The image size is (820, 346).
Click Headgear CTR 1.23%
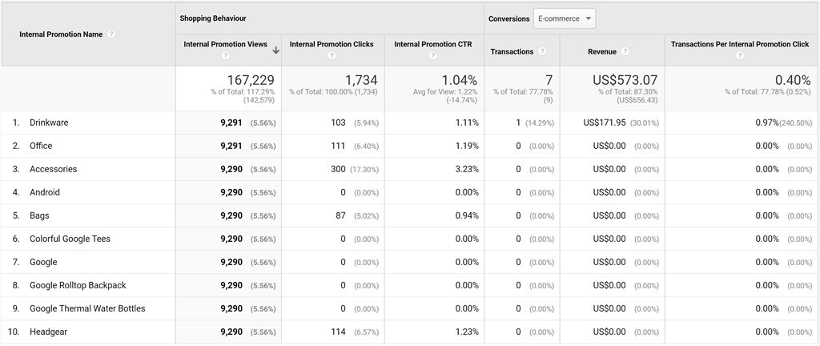(467, 332)
